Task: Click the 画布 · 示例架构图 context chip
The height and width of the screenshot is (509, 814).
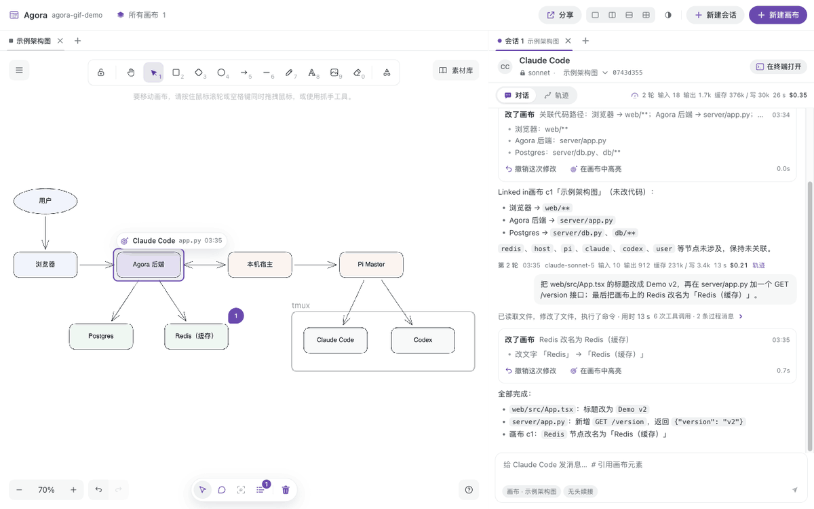Action: pyautogui.click(x=531, y=491)
